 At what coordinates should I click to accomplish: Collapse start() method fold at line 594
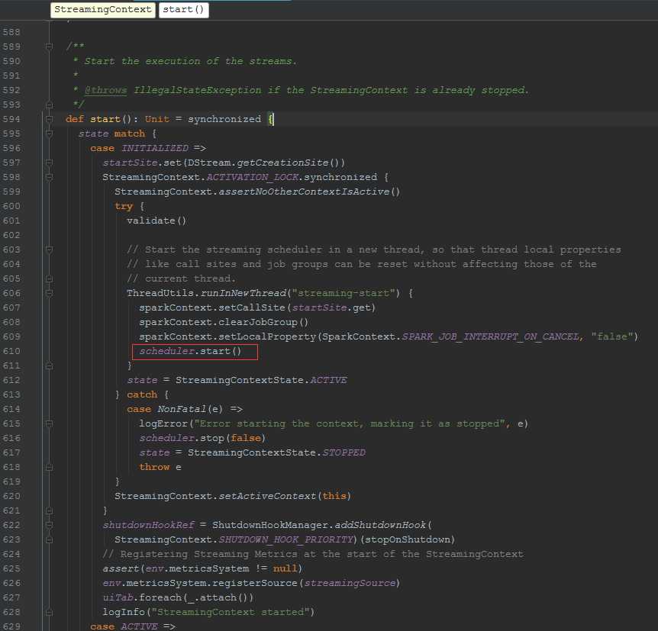coord(49,119)
